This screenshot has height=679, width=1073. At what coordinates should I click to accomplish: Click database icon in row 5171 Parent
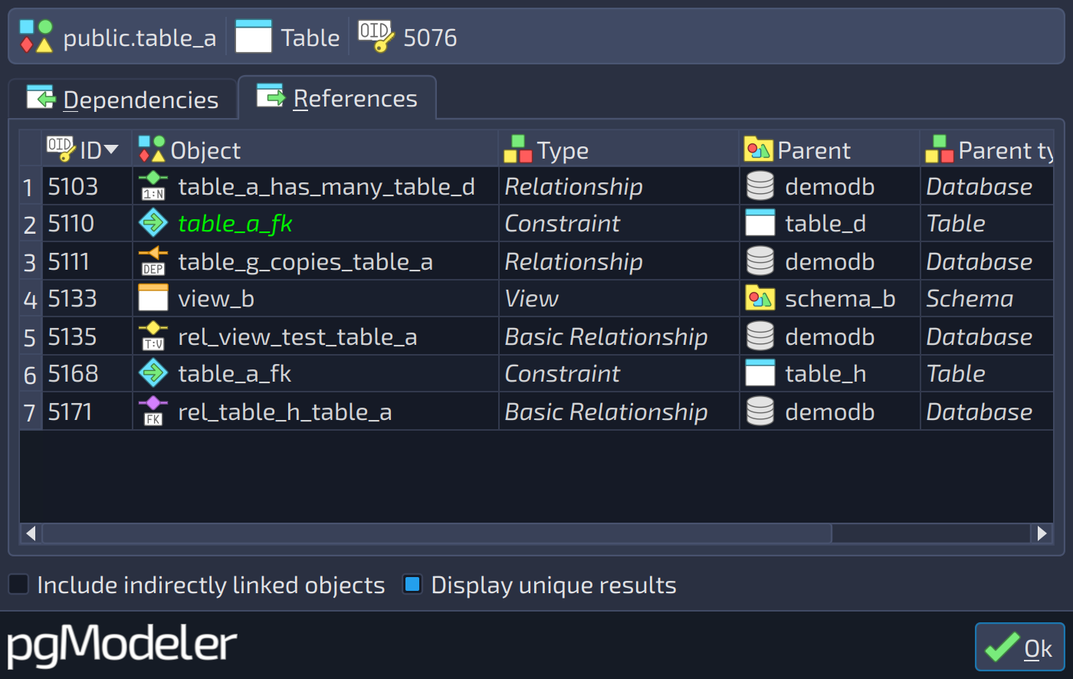coord(760,412)
